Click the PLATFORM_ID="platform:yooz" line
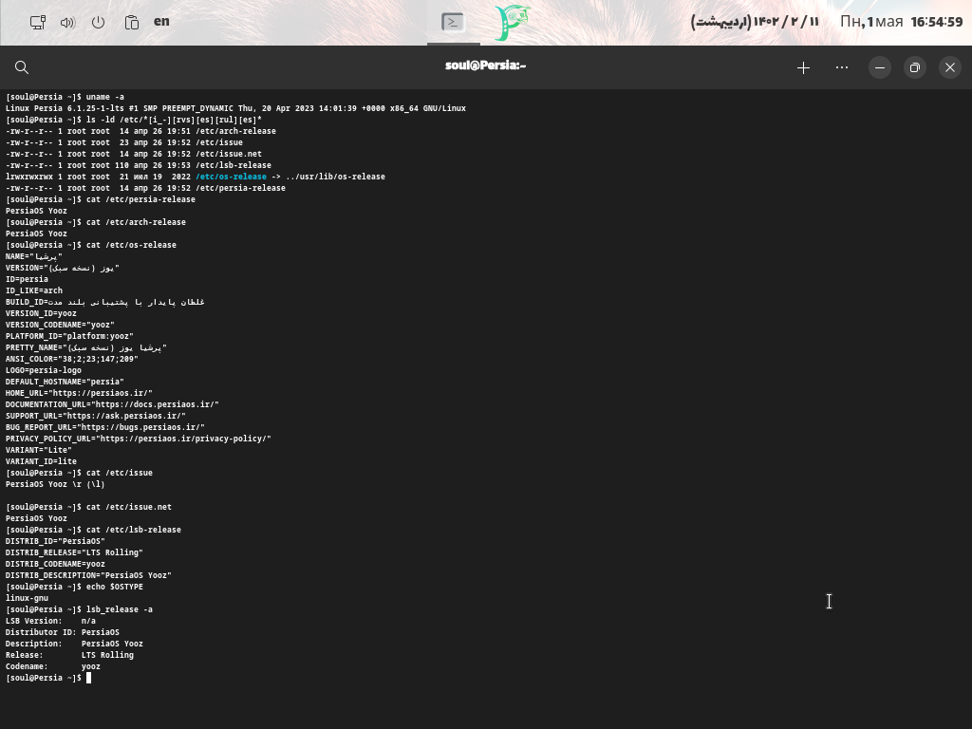 69,336
